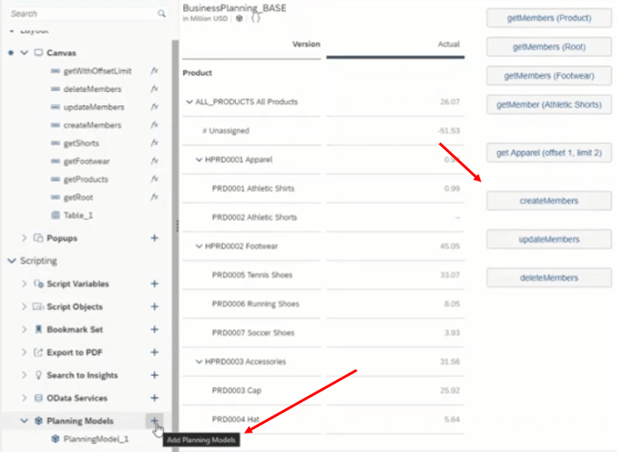The height and width of the screenshot is (452, 617).
Task: Open script fx icon for getShorts
Action: [154, 143]
